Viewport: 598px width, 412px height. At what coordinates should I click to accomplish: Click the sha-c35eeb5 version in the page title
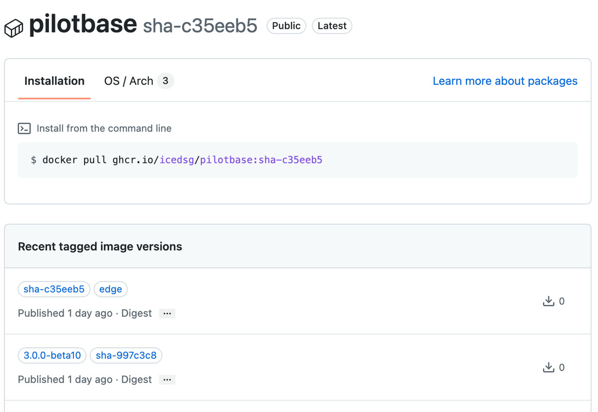coord(200,26)
